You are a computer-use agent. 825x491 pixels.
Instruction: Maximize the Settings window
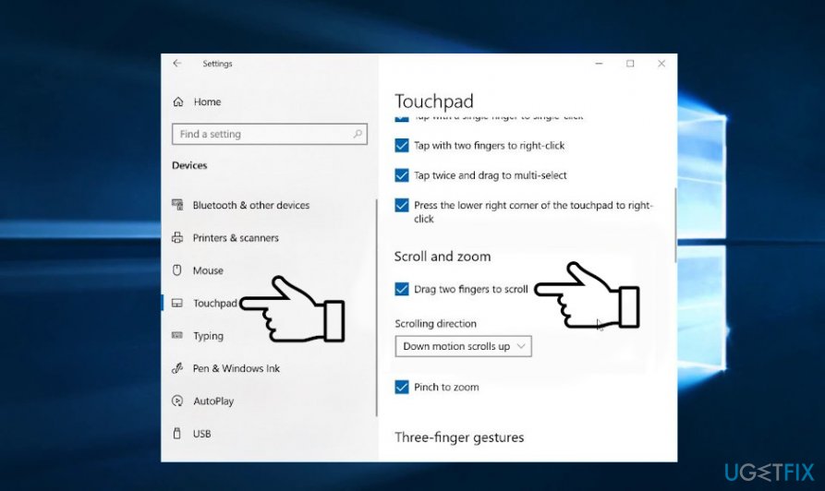click(630, 64)
